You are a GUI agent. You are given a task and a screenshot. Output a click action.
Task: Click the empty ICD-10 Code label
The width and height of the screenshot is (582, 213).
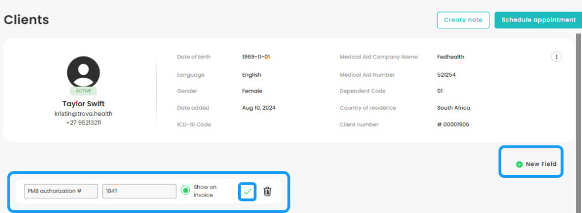[194, 124]
